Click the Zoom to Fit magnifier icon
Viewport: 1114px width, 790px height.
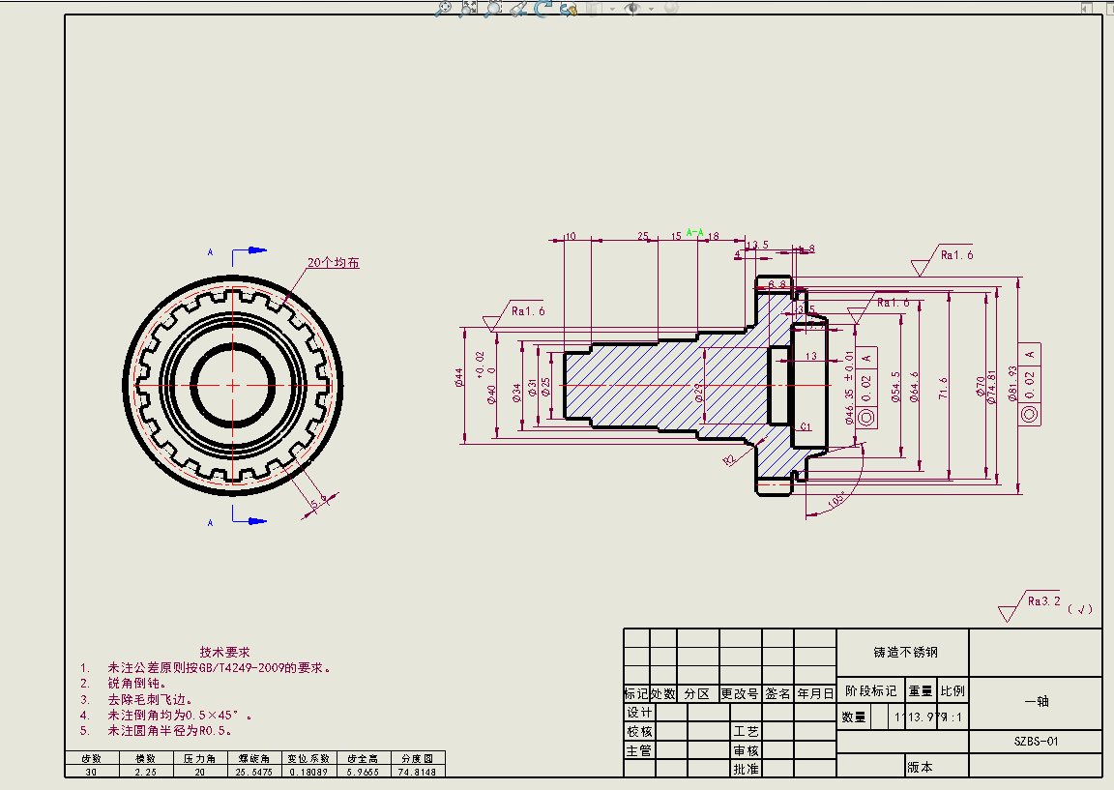click(443, 8)
